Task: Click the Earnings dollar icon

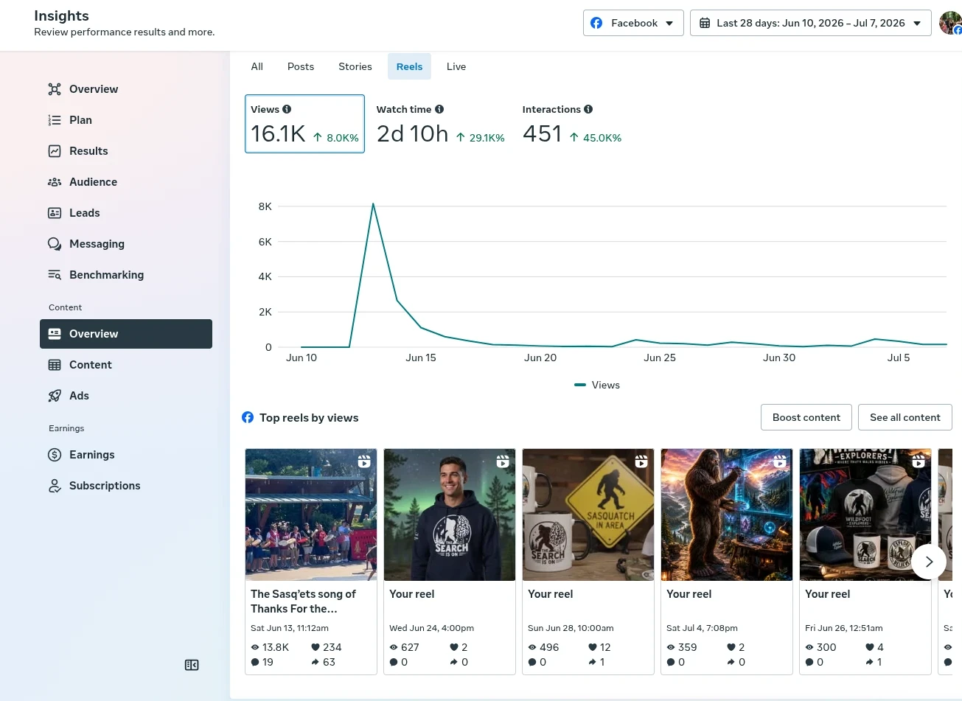Action: coord(55,455)
